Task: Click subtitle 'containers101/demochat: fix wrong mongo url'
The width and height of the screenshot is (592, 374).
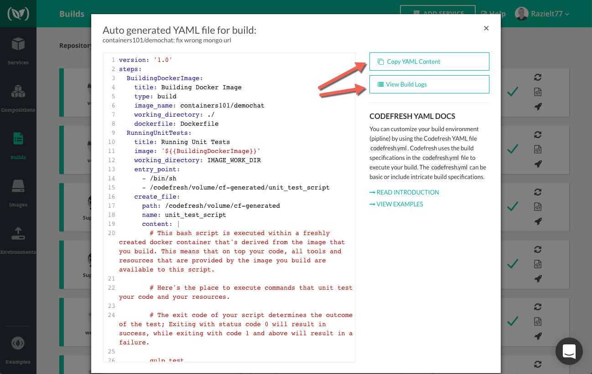Action: [x=167, y=40]
